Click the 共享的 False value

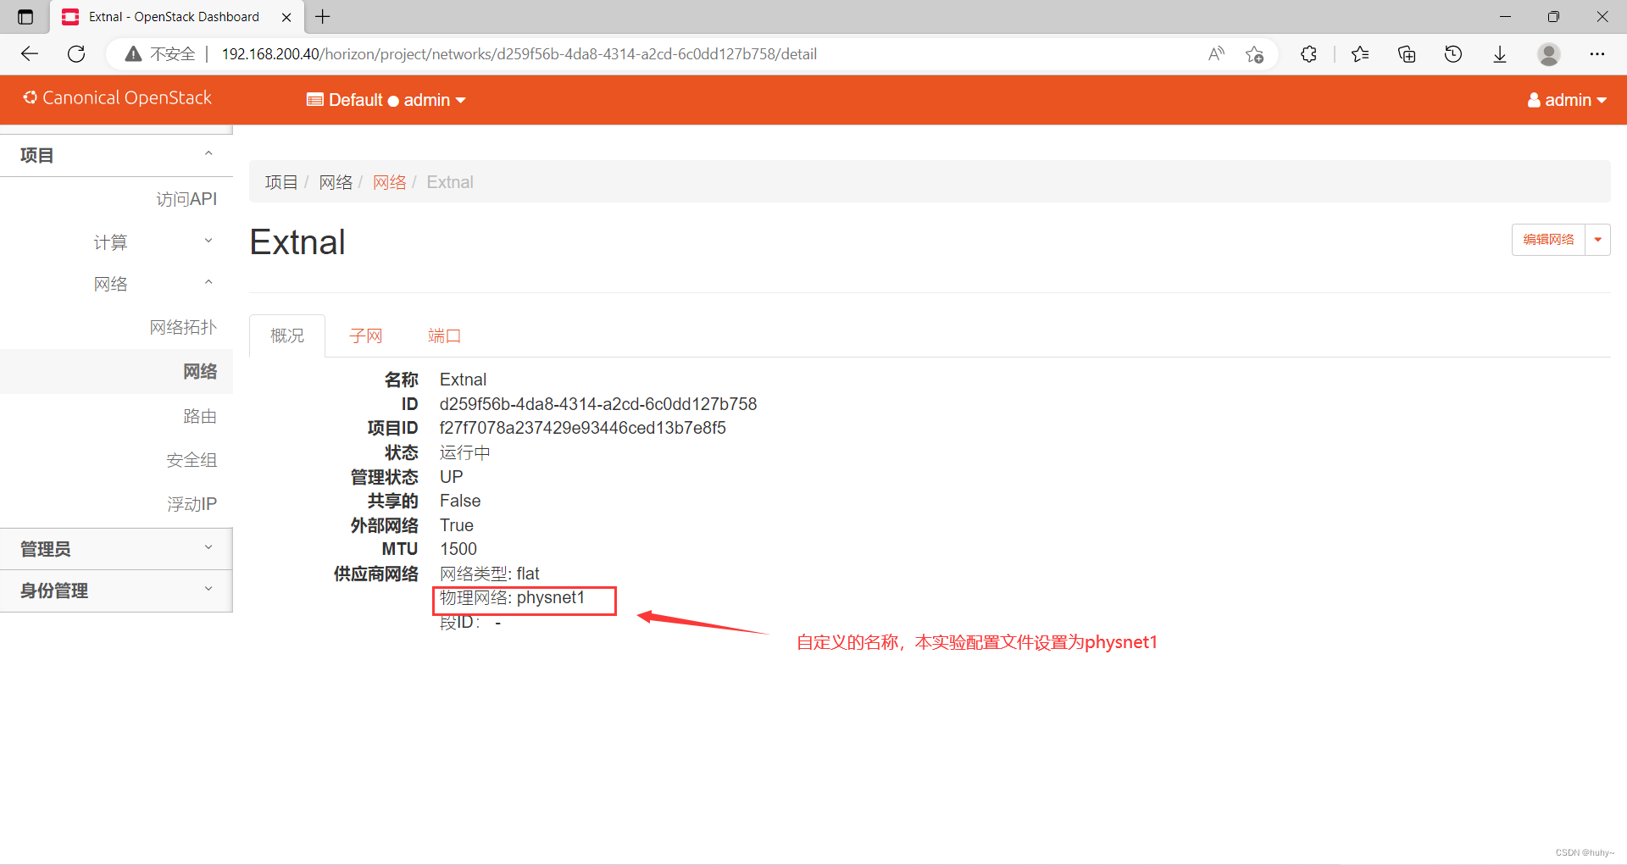point(460,501)
